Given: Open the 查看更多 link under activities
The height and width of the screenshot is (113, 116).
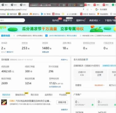Looking at the screenshot, I should tap(64, 110).
